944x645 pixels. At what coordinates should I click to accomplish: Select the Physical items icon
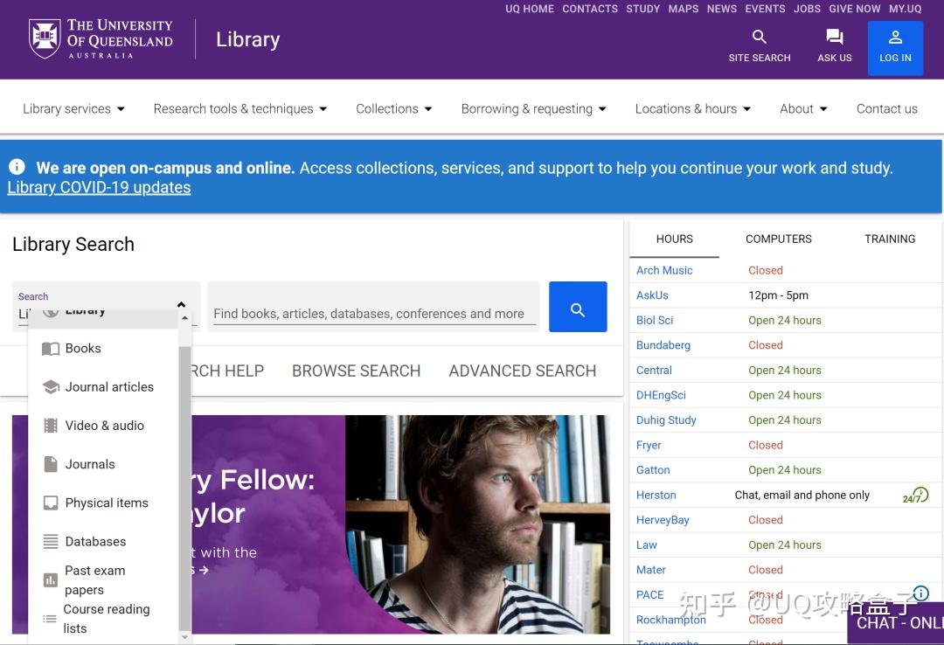tap(50, 503)
